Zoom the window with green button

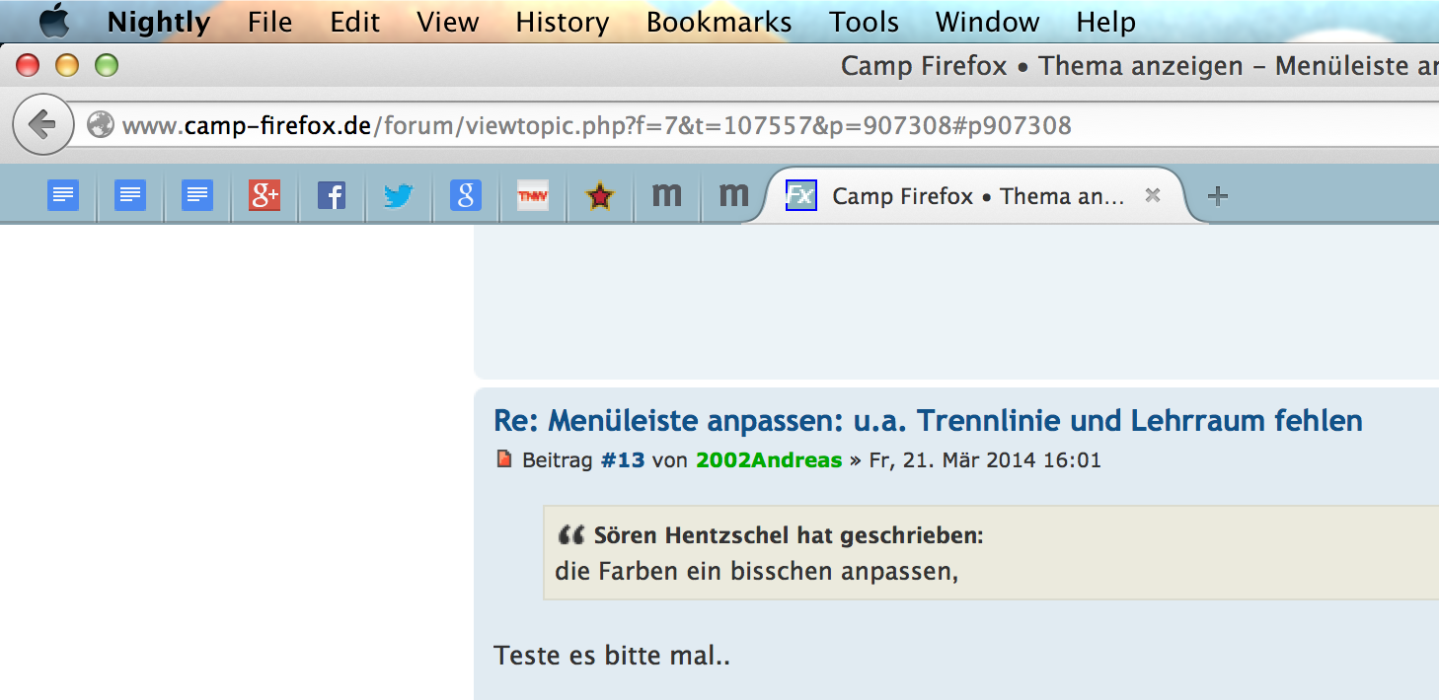tap(106, 66)
